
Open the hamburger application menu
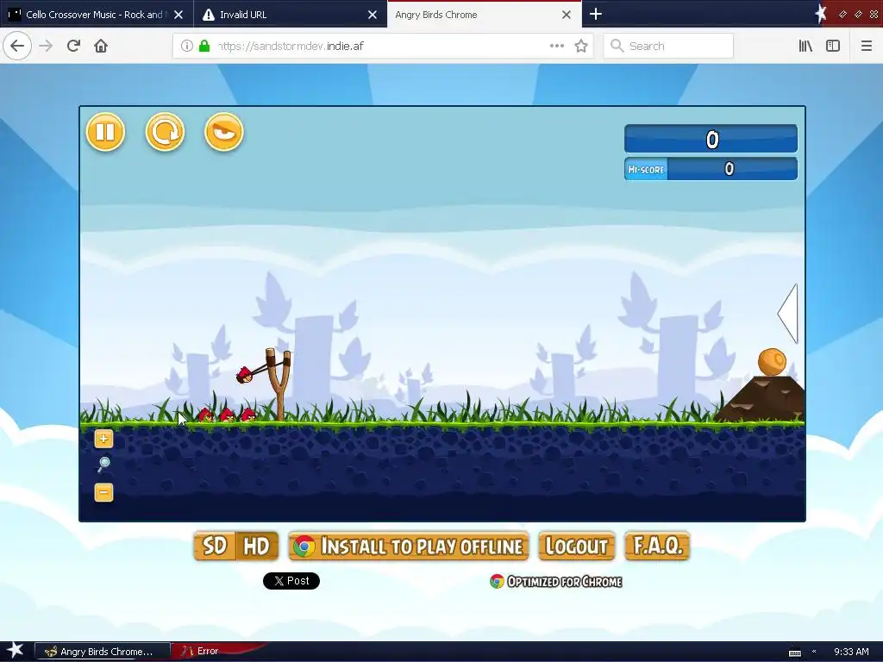pyautogui.click(x=867, y=46)
